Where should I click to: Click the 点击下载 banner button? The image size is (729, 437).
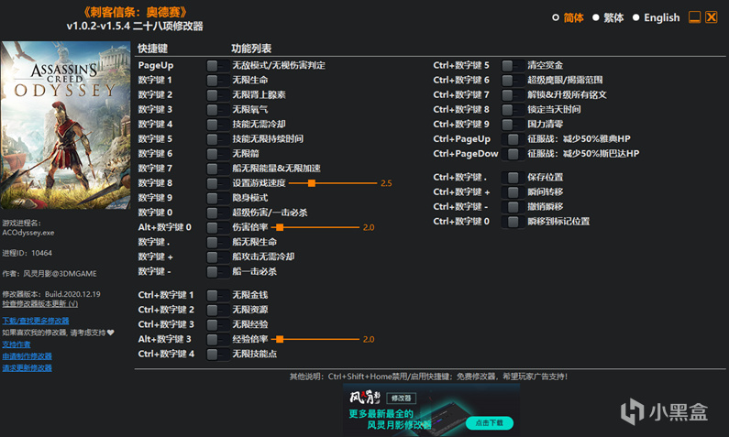(x=489, y=423)
